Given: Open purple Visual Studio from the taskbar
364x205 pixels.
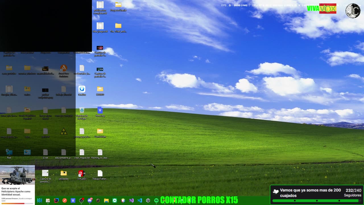Looking at the screenshot, I should tap(131, 200).
